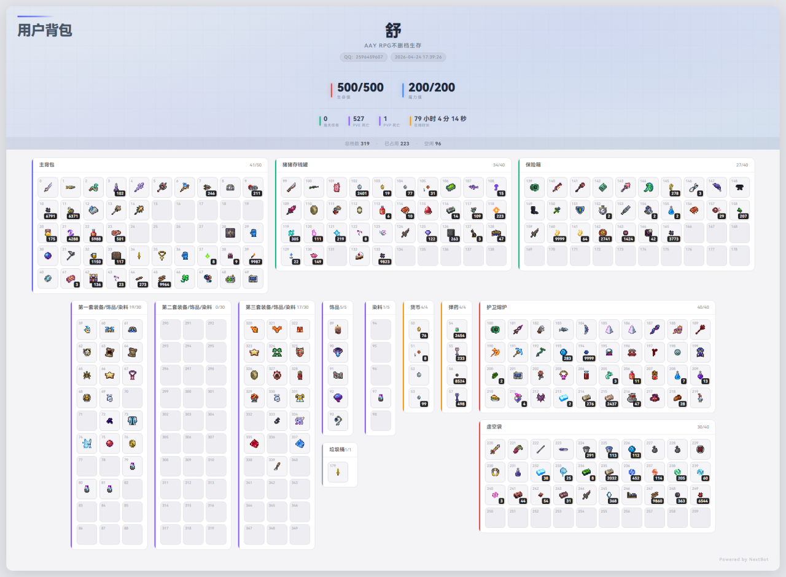786x577 pixels.
Task: Click the gold necklace in slot 35
Action: [x=161, y=255]
